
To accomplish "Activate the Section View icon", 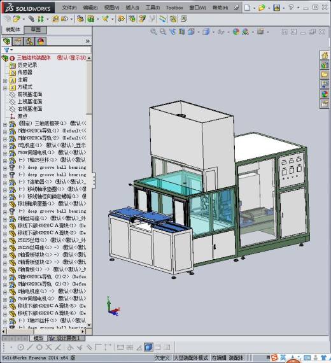I will (181, 32).
